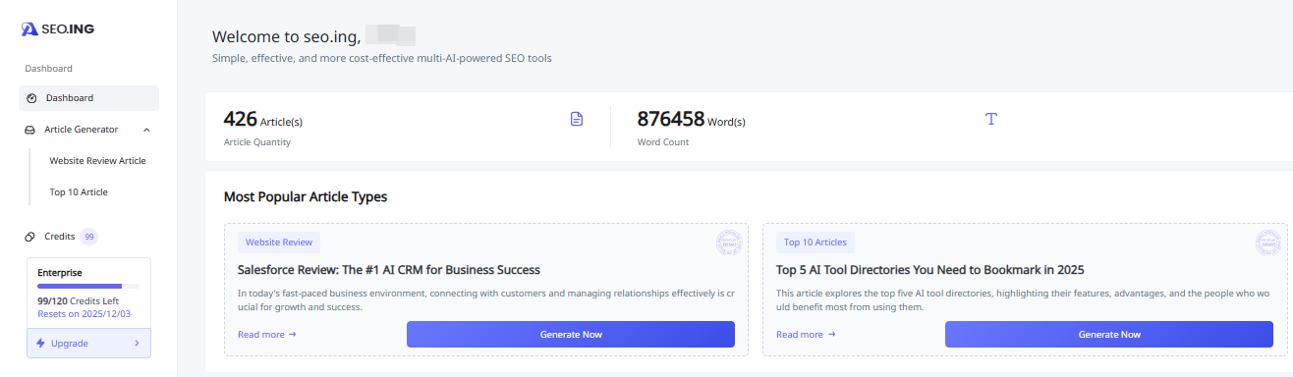Open Top 5 AI Tool Directories title
This screenshot has width=1293, height=377.
[x=930, y=270]
